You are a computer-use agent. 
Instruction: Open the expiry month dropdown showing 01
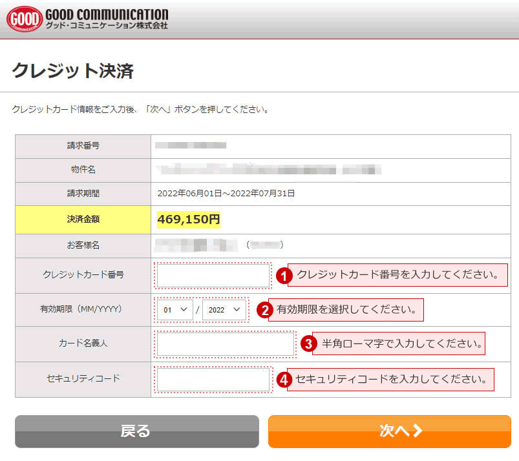point(175,310)
